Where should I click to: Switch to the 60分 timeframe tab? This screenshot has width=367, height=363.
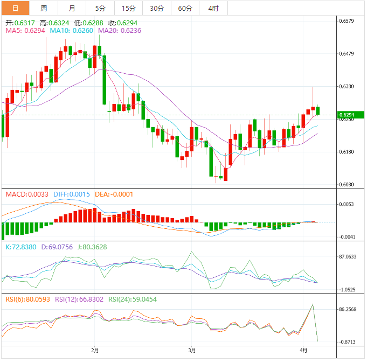(x=185, y=8)
